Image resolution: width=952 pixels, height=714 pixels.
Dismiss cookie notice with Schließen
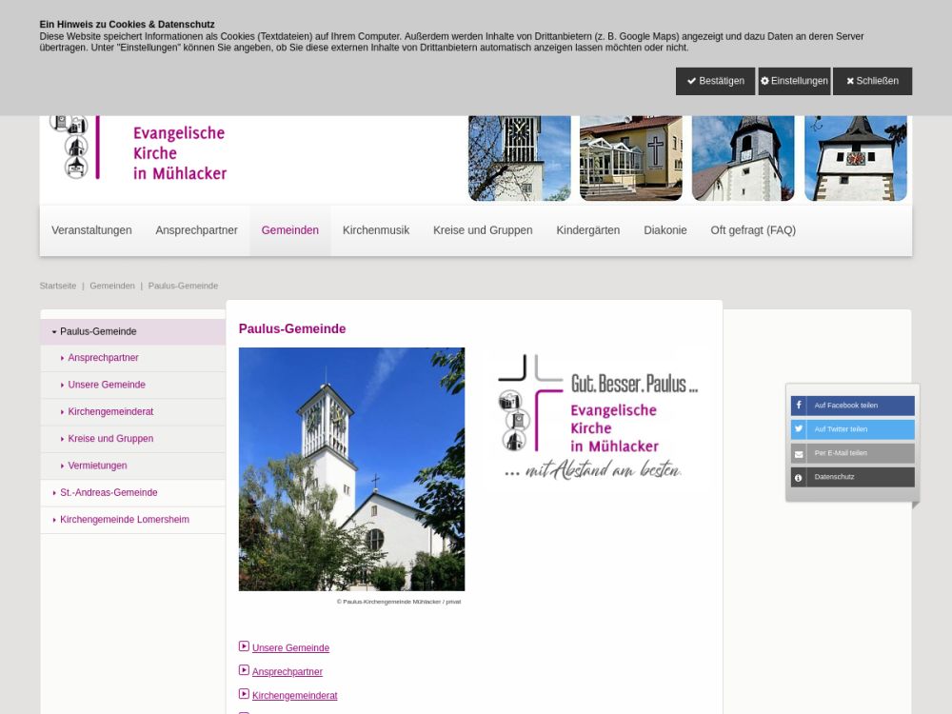coord(872,81)
